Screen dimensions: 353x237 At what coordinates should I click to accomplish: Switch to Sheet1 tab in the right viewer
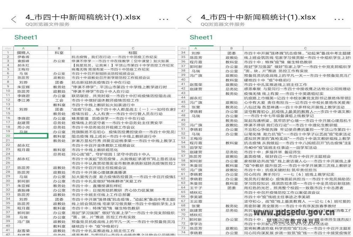pyautogui.click(x=201, y=37)
